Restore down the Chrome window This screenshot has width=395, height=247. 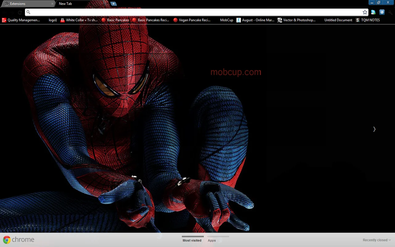[x=379, y=2]
